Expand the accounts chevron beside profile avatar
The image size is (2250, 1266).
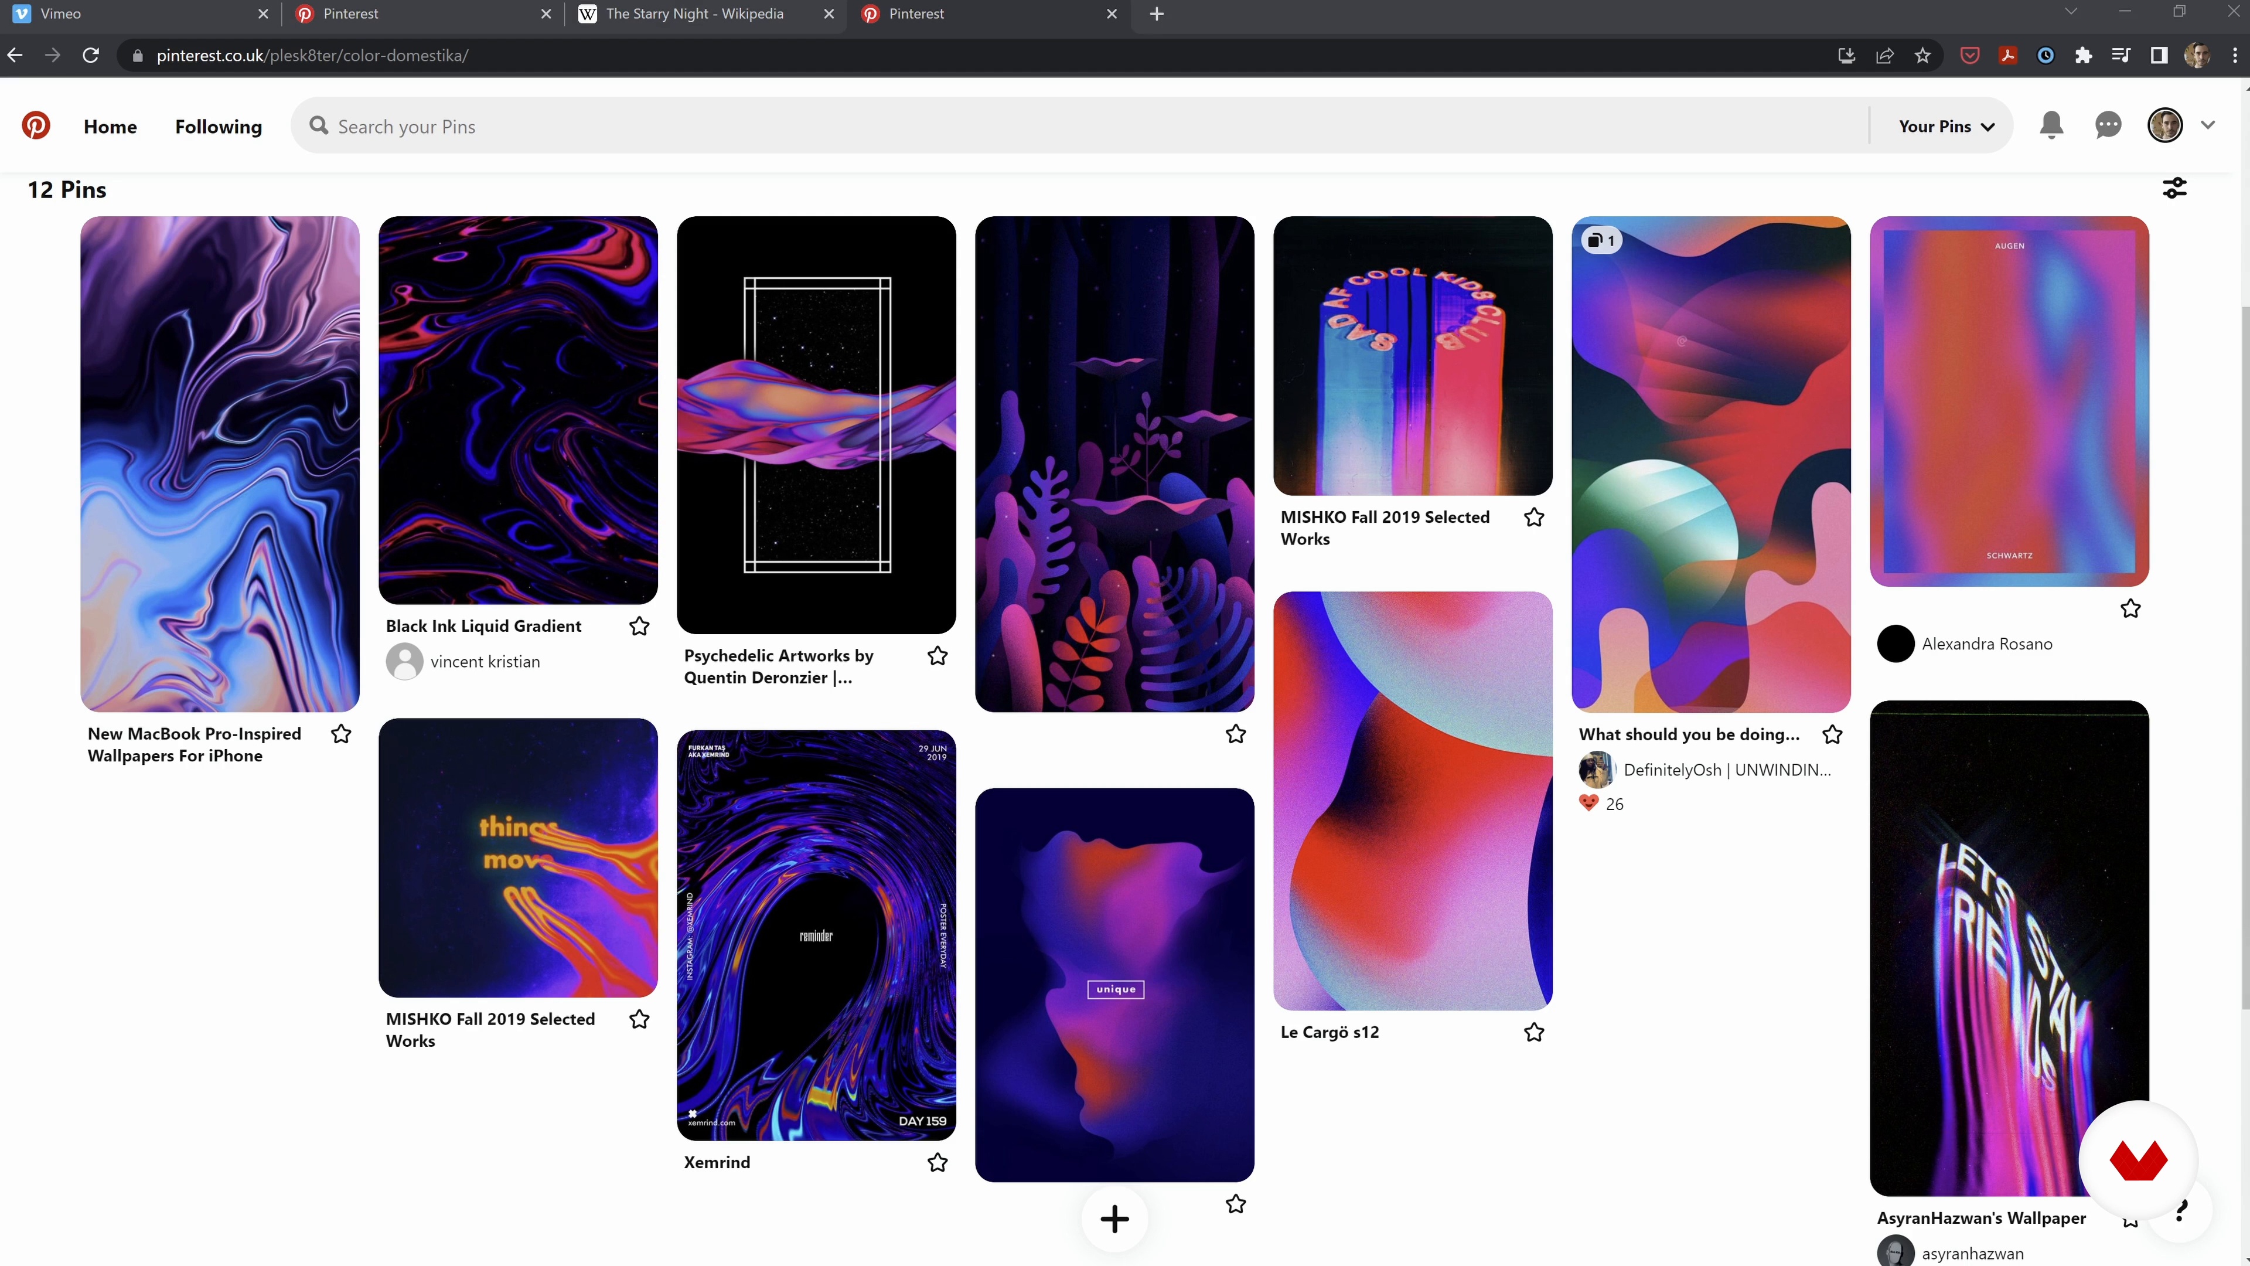pos(2208,125)
